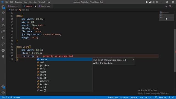Image resolution: width=176 pixels, height=99 pixels.
Task: Click main .card in the breadcrumb
Action: tap(25, 10)
